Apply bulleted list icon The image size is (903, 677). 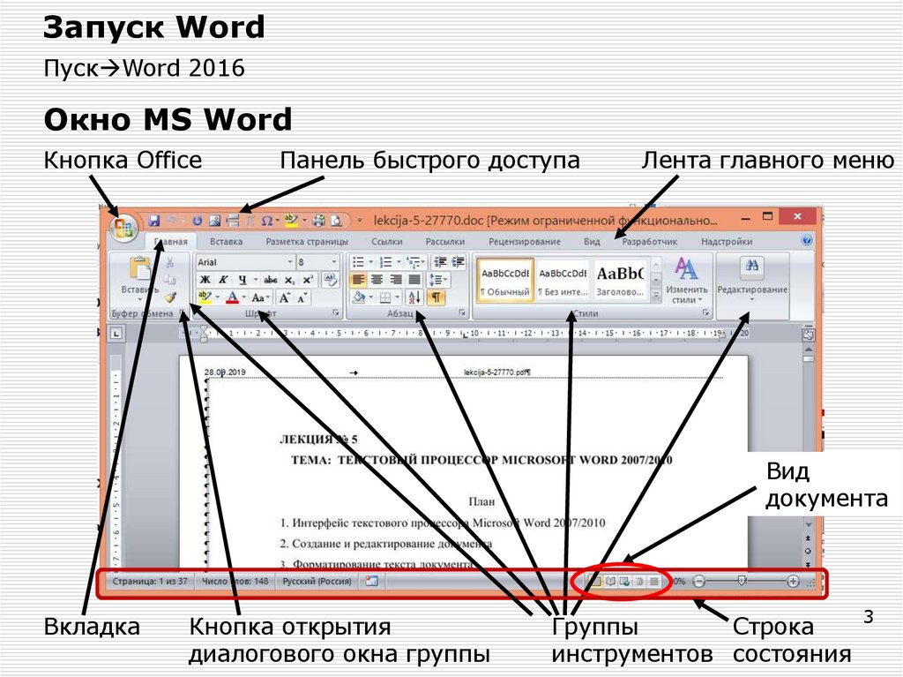[x=359, y=262]
